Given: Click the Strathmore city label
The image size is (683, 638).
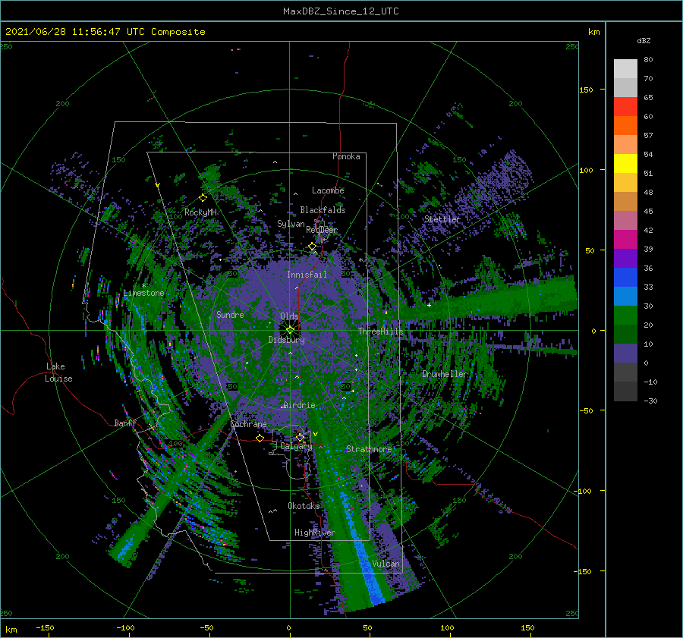Looking at the screenshot, I should pos(369,449).
